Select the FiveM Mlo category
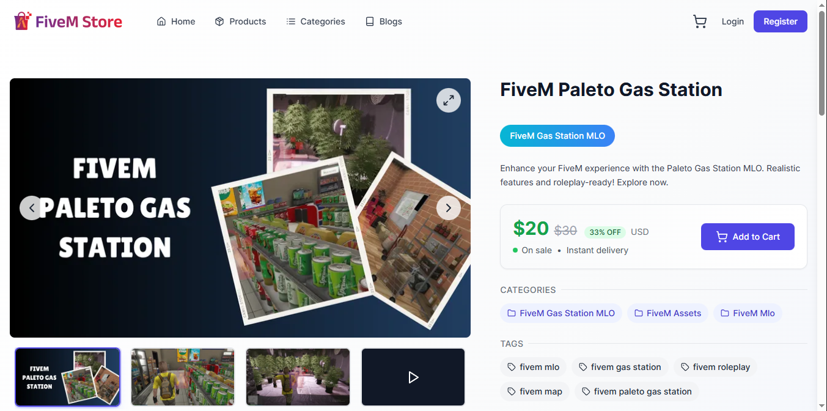This screenshot has height=411, width=827. [748, 313]
